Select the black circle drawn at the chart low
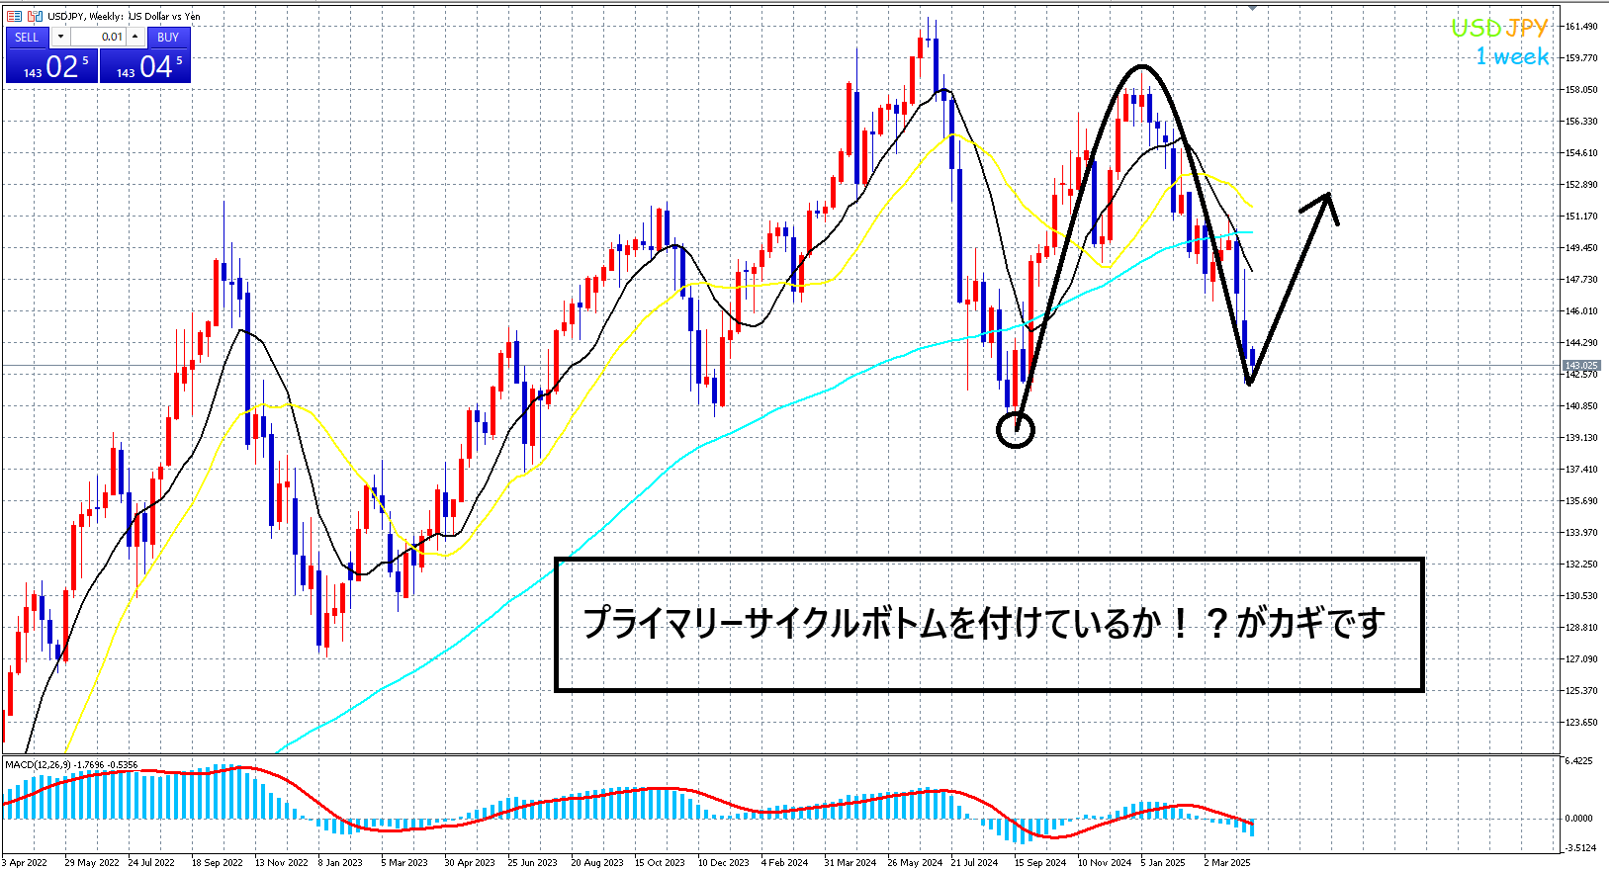 1016,430
